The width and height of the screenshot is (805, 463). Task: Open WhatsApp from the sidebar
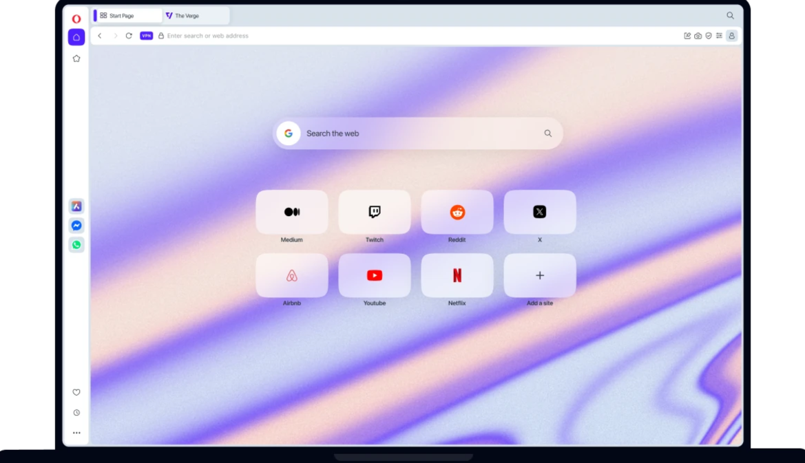(76, 245)
